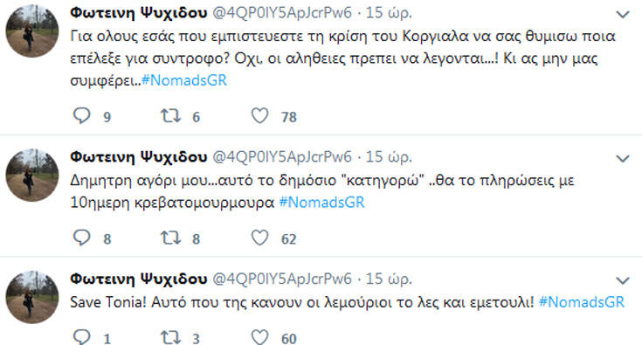View the profile avatar of the second tweet
The width and height of the screenshot is (642, 345).
tap(32, 175)
